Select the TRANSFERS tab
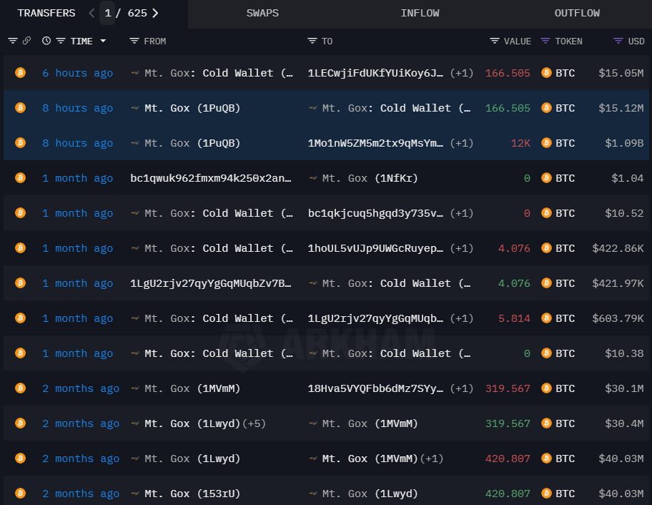The width and height of the screenshot is (652, 505). 46,13
